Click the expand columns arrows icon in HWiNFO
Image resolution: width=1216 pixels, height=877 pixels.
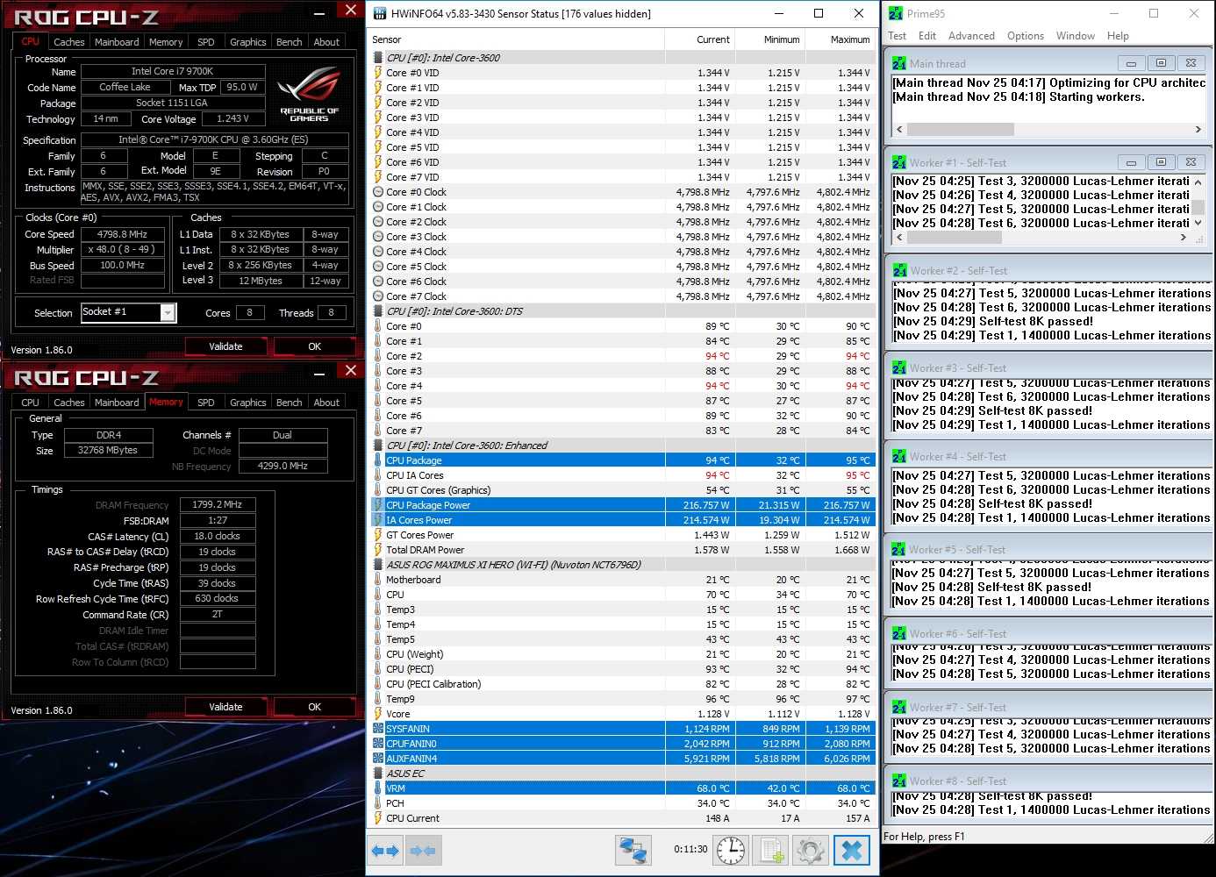coord(385,851)
